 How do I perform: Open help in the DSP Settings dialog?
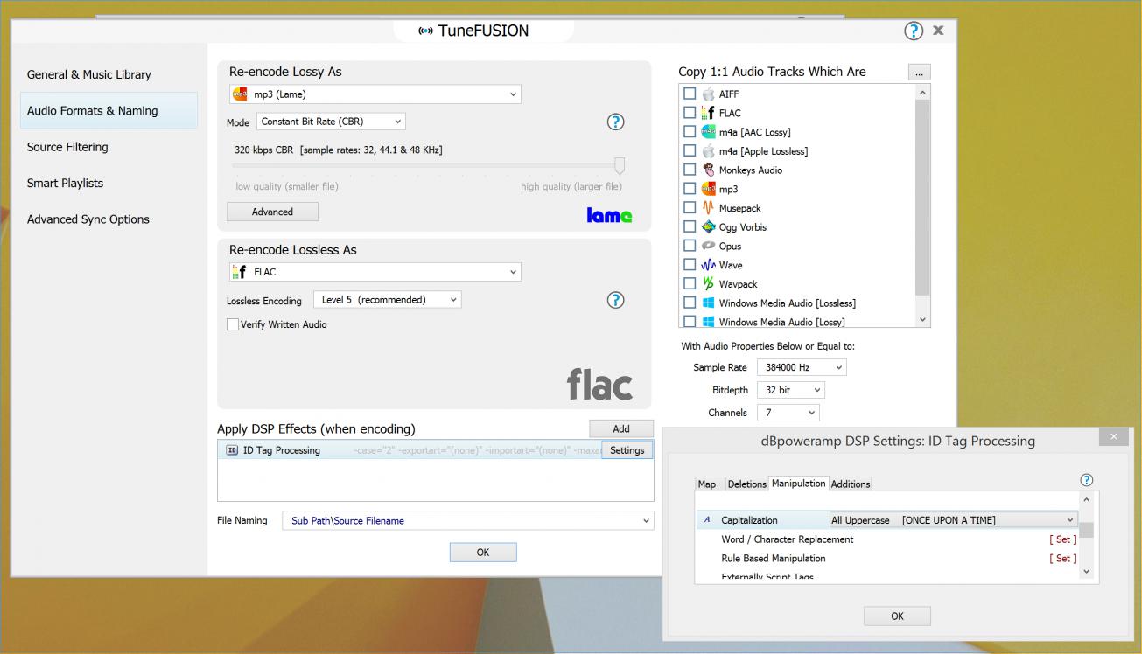[x=1087, y=480]
